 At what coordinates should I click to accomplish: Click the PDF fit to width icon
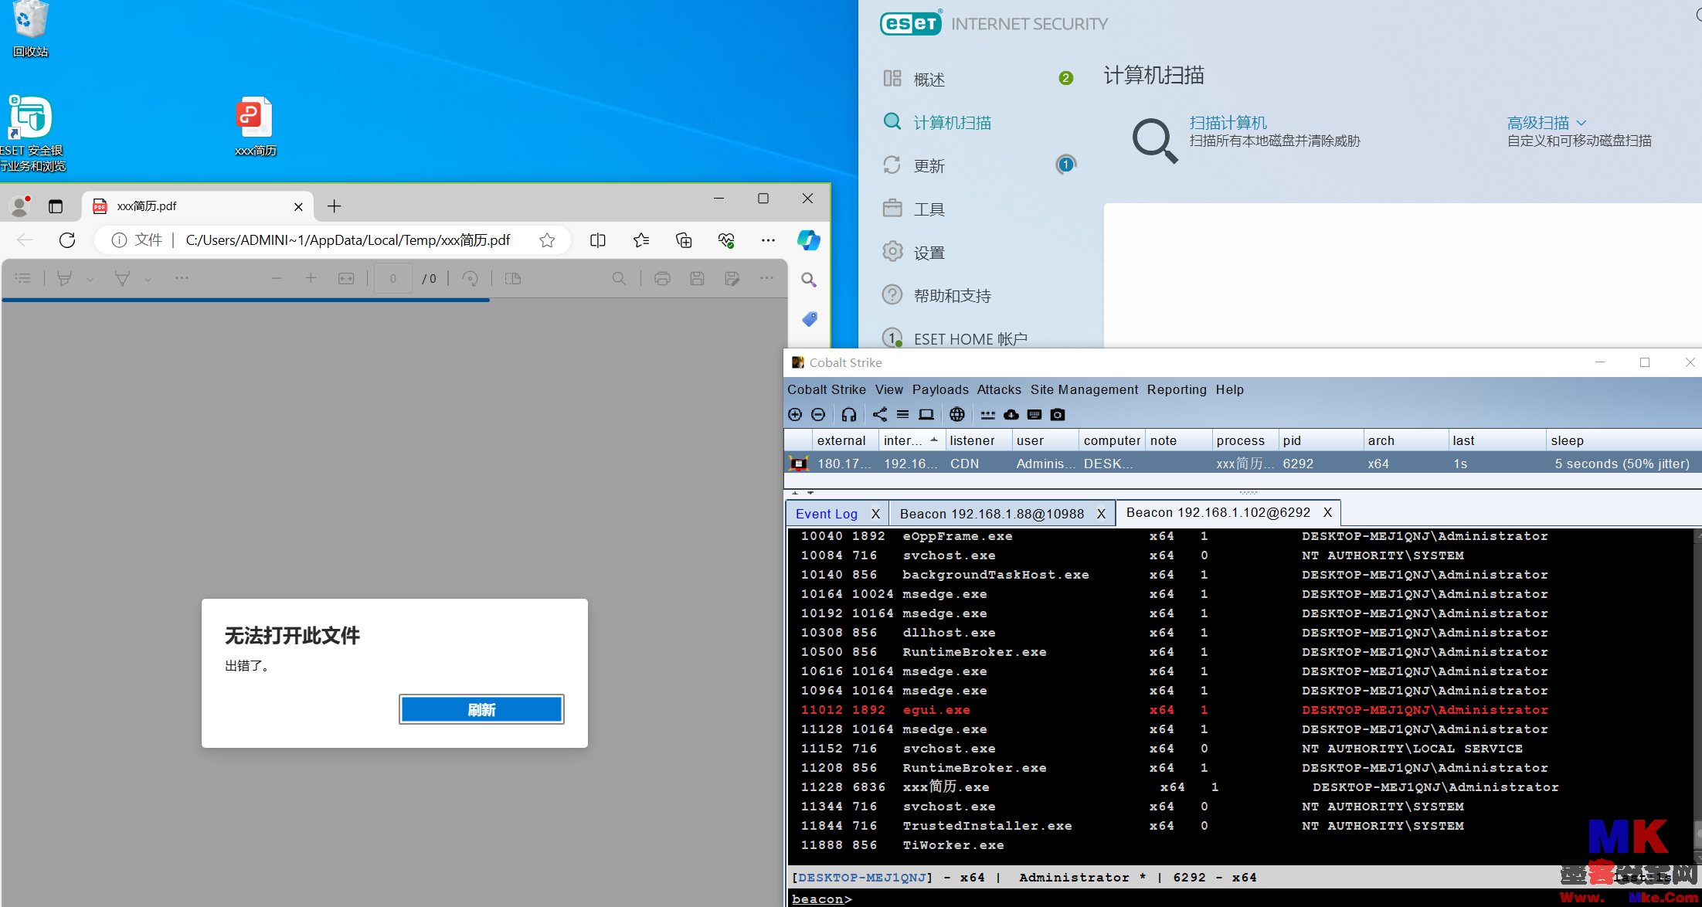pyautogui.click(x=346, y=279)
